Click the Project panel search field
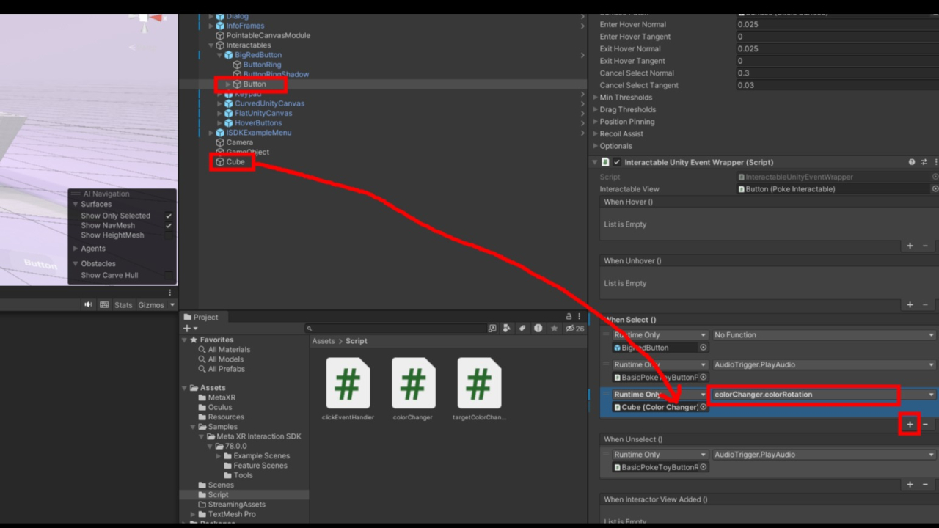 click(x=396, y=329)
